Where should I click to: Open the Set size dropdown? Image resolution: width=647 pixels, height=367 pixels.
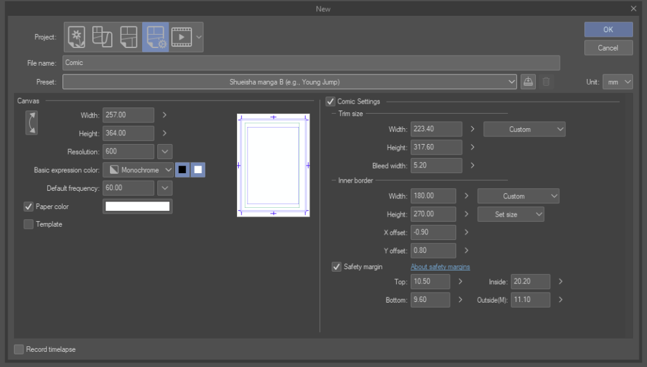click(x=511, y=214)
